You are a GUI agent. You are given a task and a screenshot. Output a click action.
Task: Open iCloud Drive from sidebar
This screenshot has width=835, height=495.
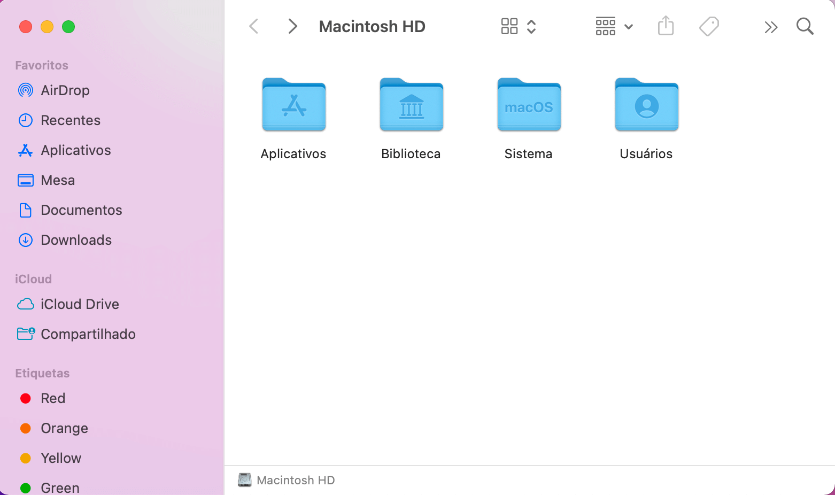pyautogui.click(x=80, y=304)
